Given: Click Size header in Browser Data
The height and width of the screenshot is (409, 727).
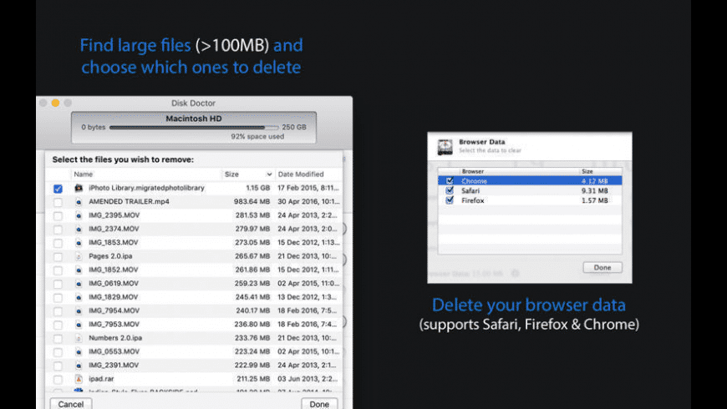Looking at the screenshot, I should pyautogui.click(x=587, y=171).
